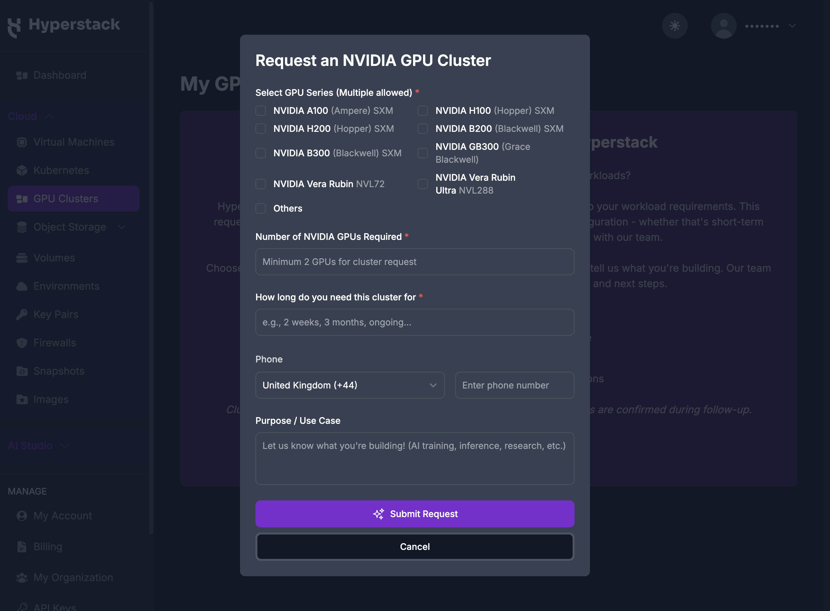Open My Organization in the sidebar

(x=73, y=577)
